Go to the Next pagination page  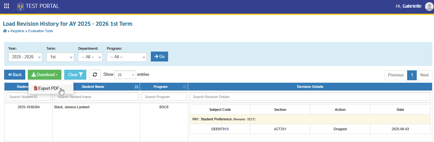pos(424,75)
